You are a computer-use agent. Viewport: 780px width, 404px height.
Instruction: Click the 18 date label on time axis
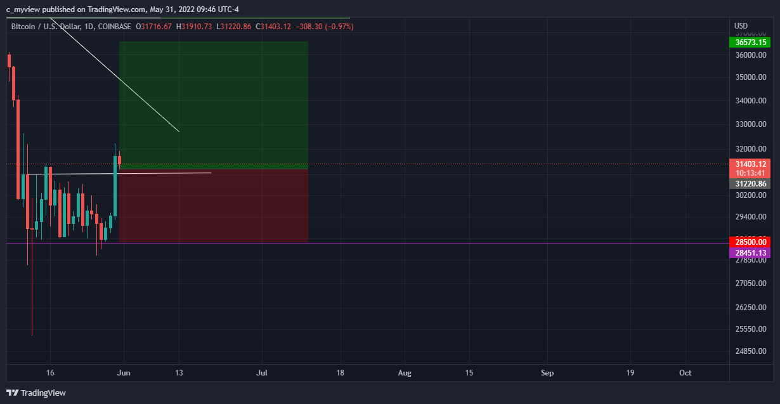(341, 373)
